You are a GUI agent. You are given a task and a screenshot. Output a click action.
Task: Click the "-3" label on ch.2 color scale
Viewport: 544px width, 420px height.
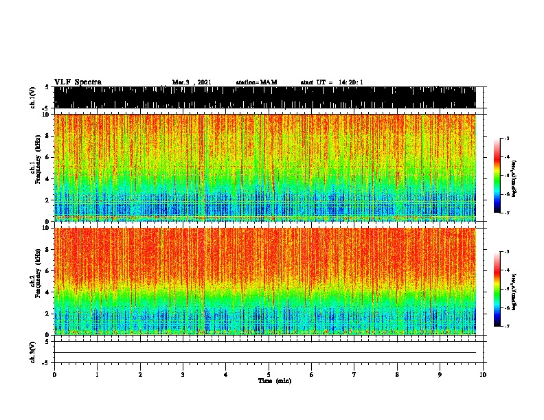pyautogui.click(x=507, y=252)
